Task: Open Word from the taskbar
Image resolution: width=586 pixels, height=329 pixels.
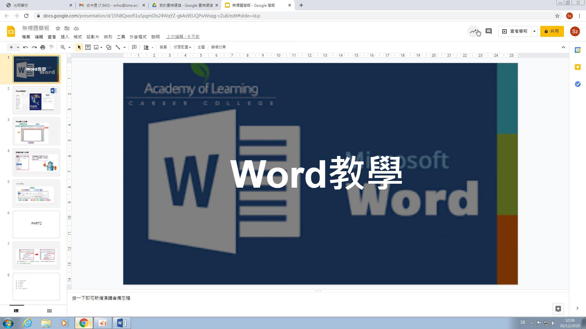Action: click(122, 323)
